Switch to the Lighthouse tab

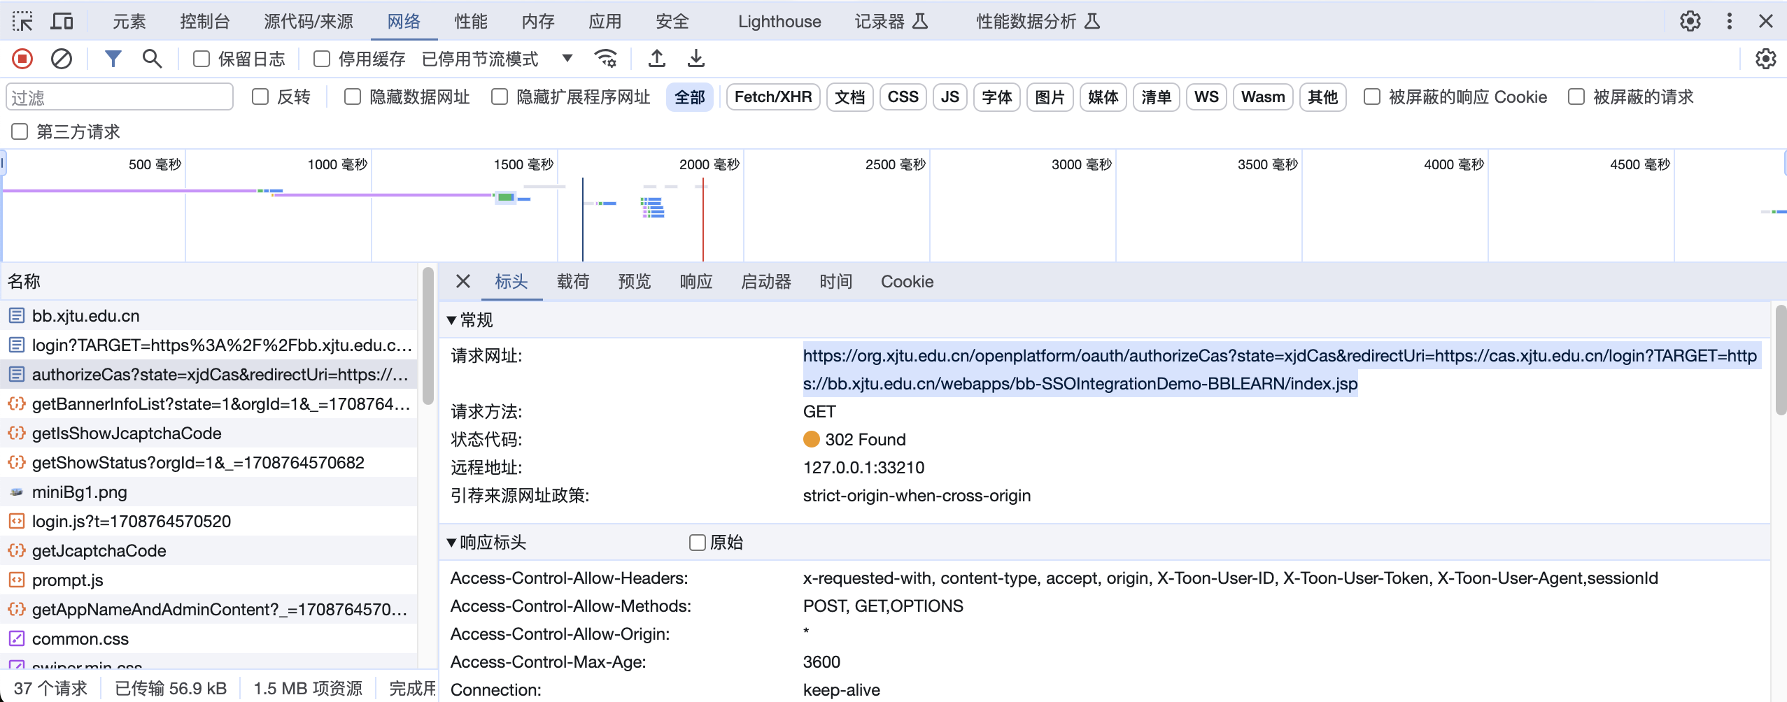point(778,21)
